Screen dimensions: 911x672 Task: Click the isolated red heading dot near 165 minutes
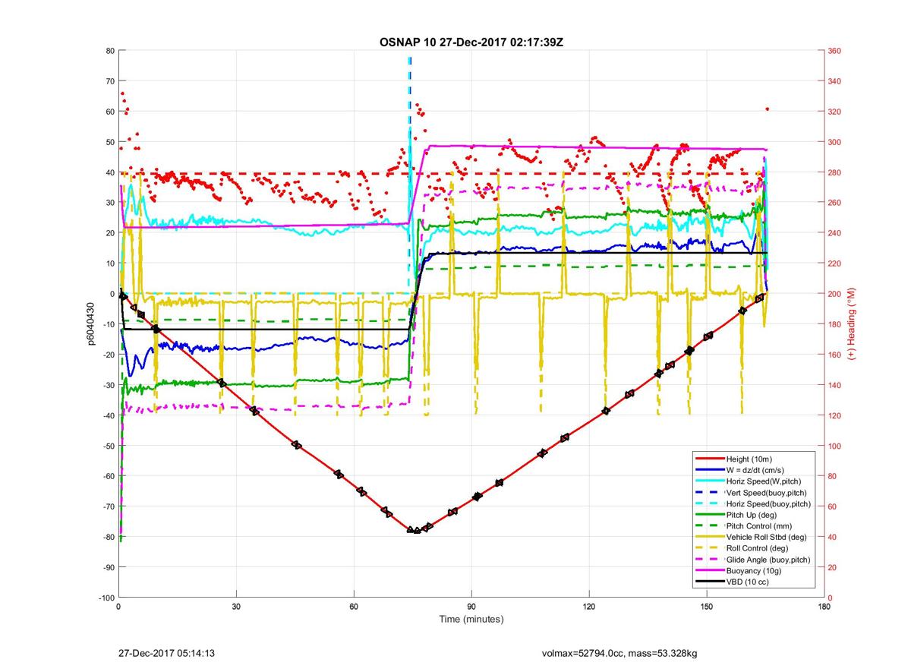point(768,109)
